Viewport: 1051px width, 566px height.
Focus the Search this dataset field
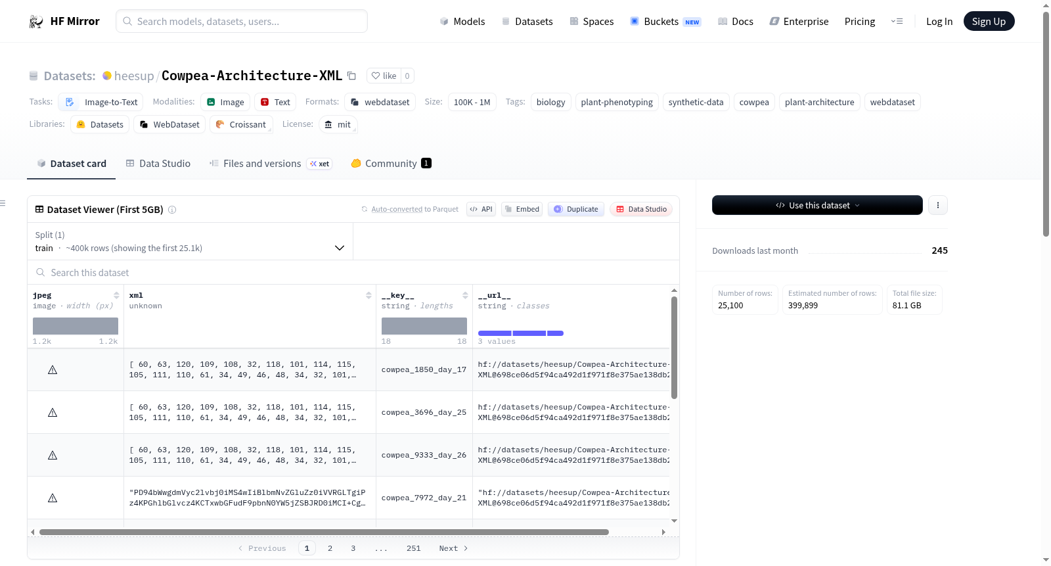pyautogui.click(x=353, y=272)
